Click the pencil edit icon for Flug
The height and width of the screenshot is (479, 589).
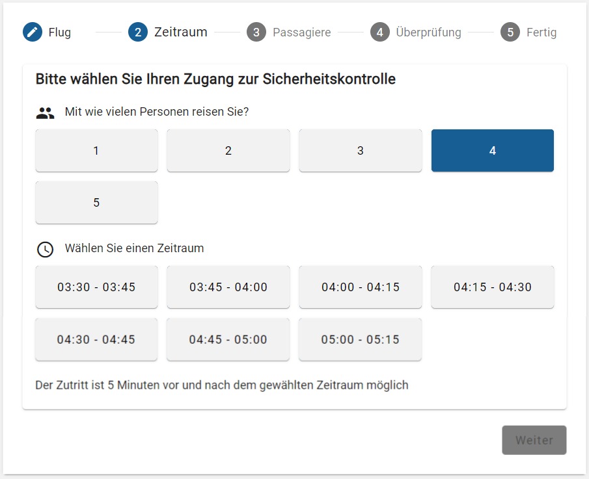(x=33, y=32)
